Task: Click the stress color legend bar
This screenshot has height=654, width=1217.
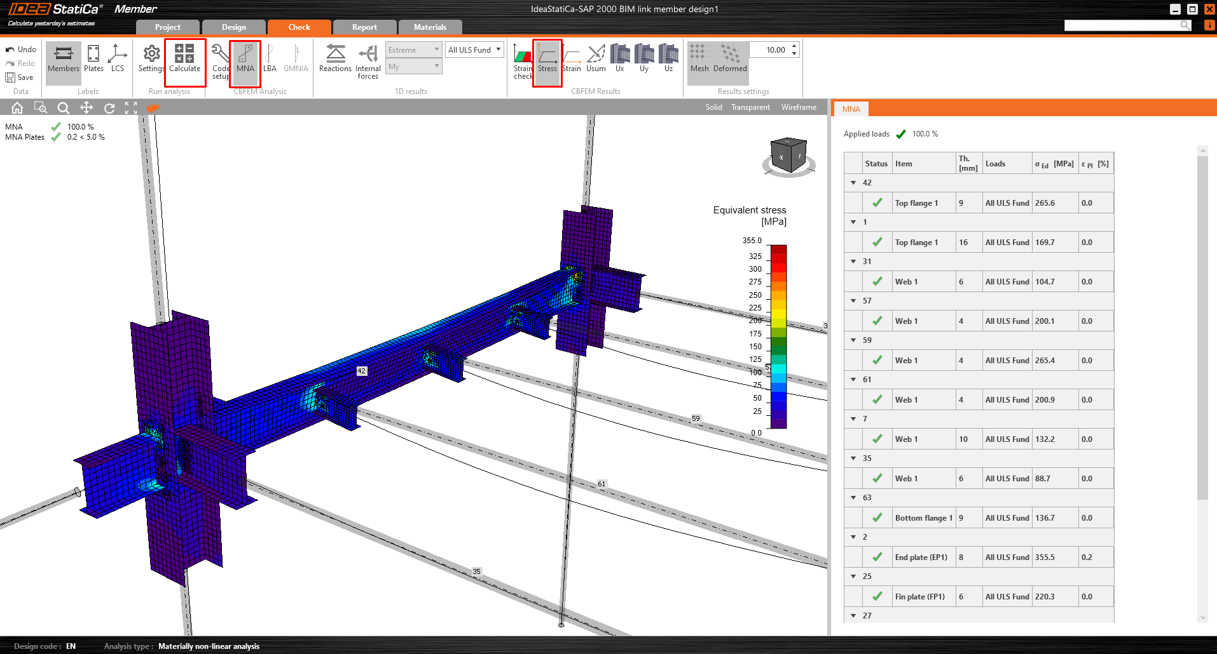Action: coord(778,337)
